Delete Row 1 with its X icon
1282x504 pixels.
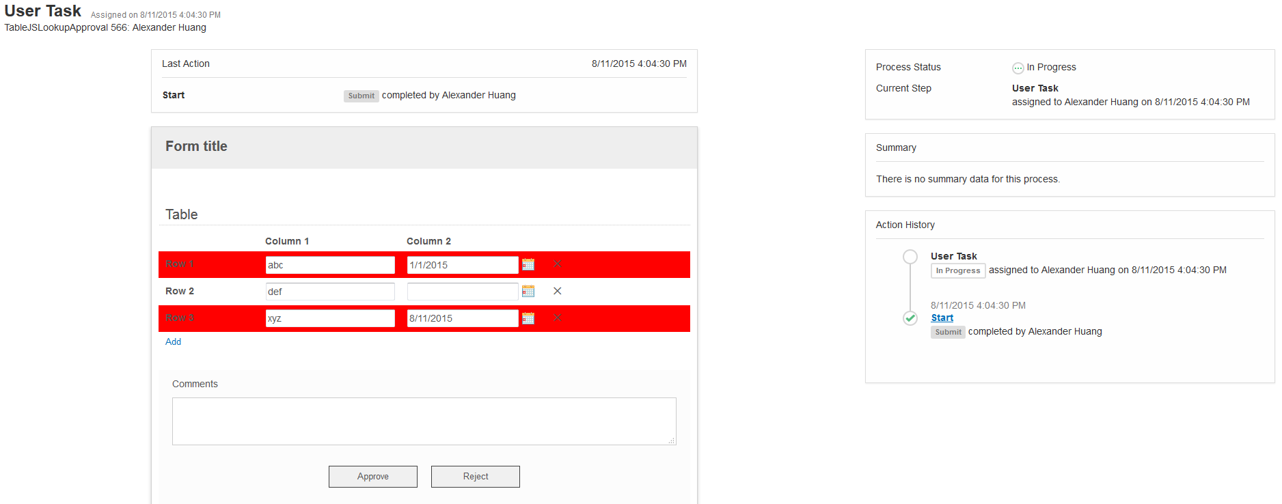click(558, 264)
